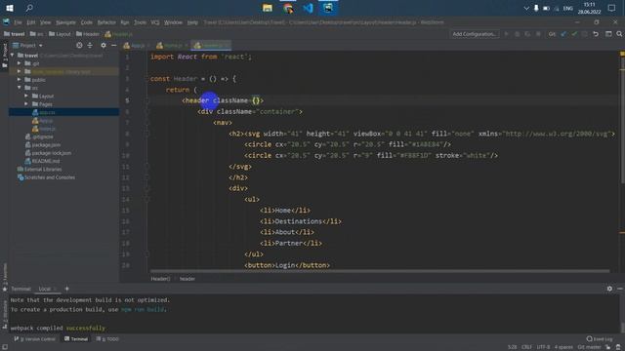Open the Project view dropdown
The width and height of the screenshot is (625, 351).
[x=27, y=46]
